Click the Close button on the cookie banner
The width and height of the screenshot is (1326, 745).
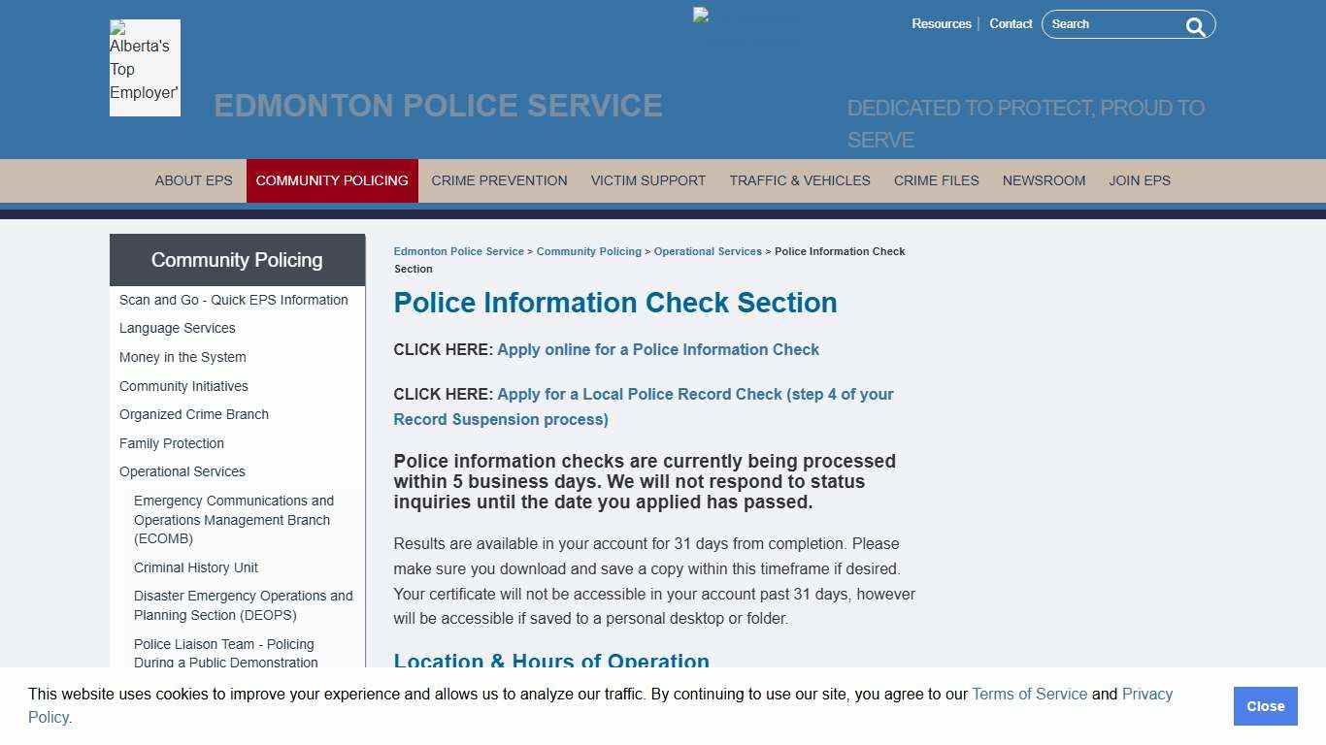click(1265, 706)
